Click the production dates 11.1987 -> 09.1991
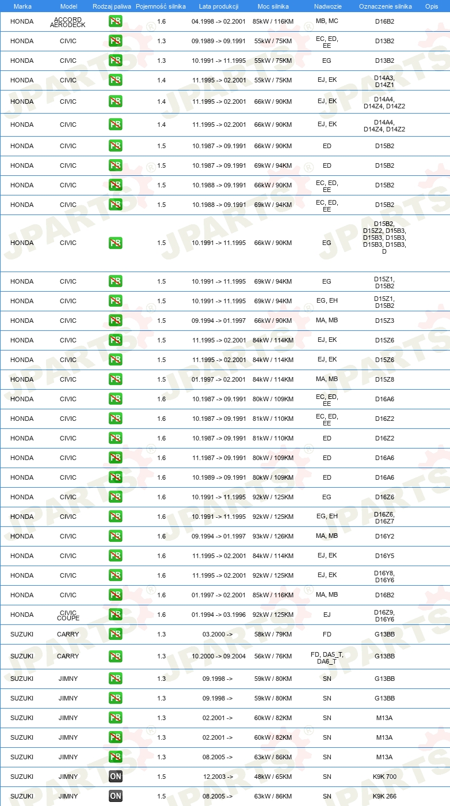The image size is (450, 806). point(219,458)
